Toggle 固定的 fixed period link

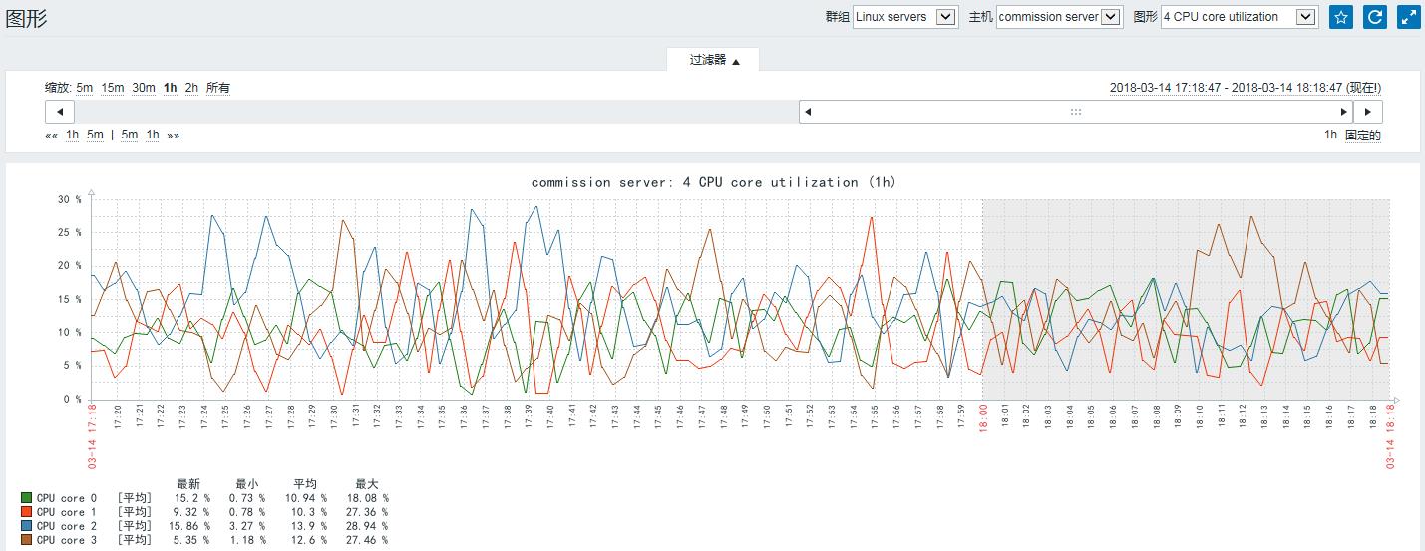click(1363, 136)
